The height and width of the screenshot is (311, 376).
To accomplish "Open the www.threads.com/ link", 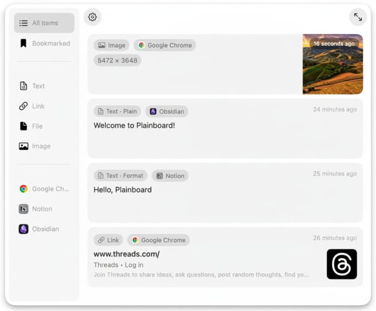I will (127, 254).
